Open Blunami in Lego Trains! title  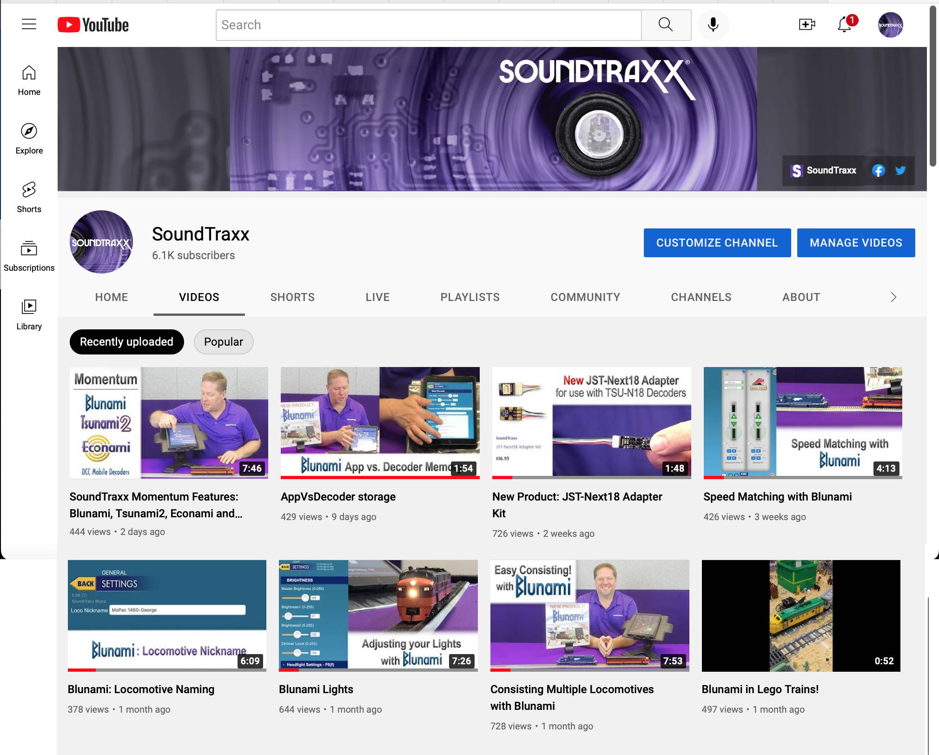click(x=760, y=689)
